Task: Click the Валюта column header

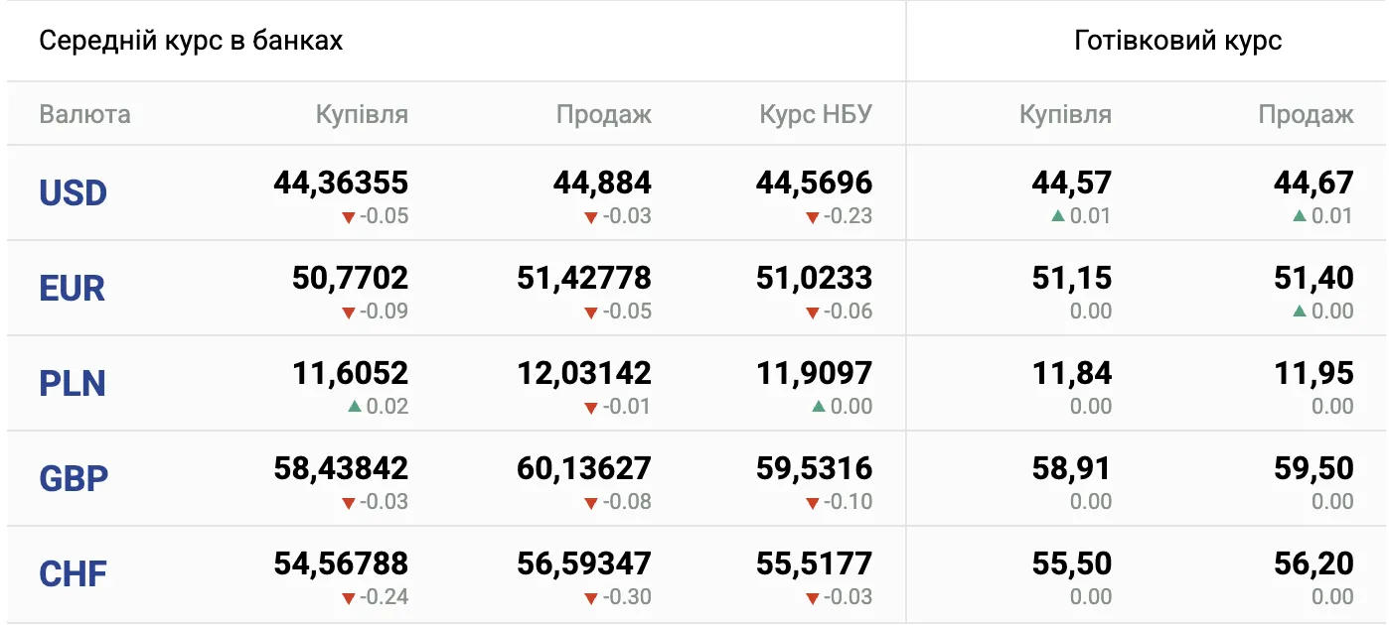Action: pyautogui.click(x=84, y=114)
